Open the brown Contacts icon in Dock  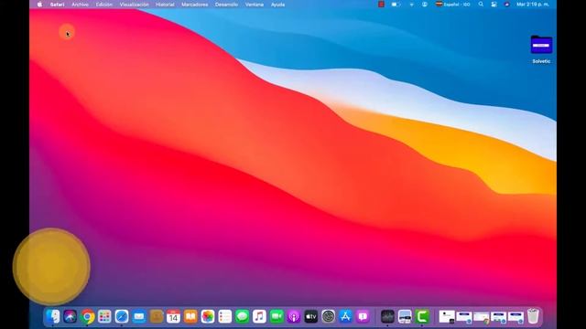pos(157,317)
